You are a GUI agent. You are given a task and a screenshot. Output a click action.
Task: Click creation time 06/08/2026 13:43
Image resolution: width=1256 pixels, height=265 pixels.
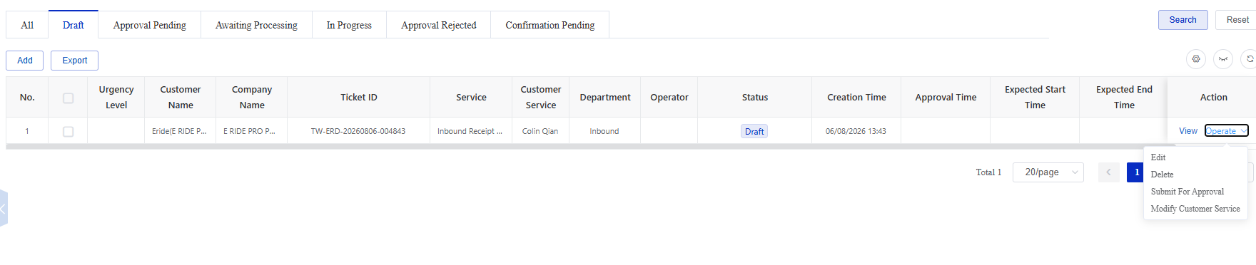click(856, 131)
